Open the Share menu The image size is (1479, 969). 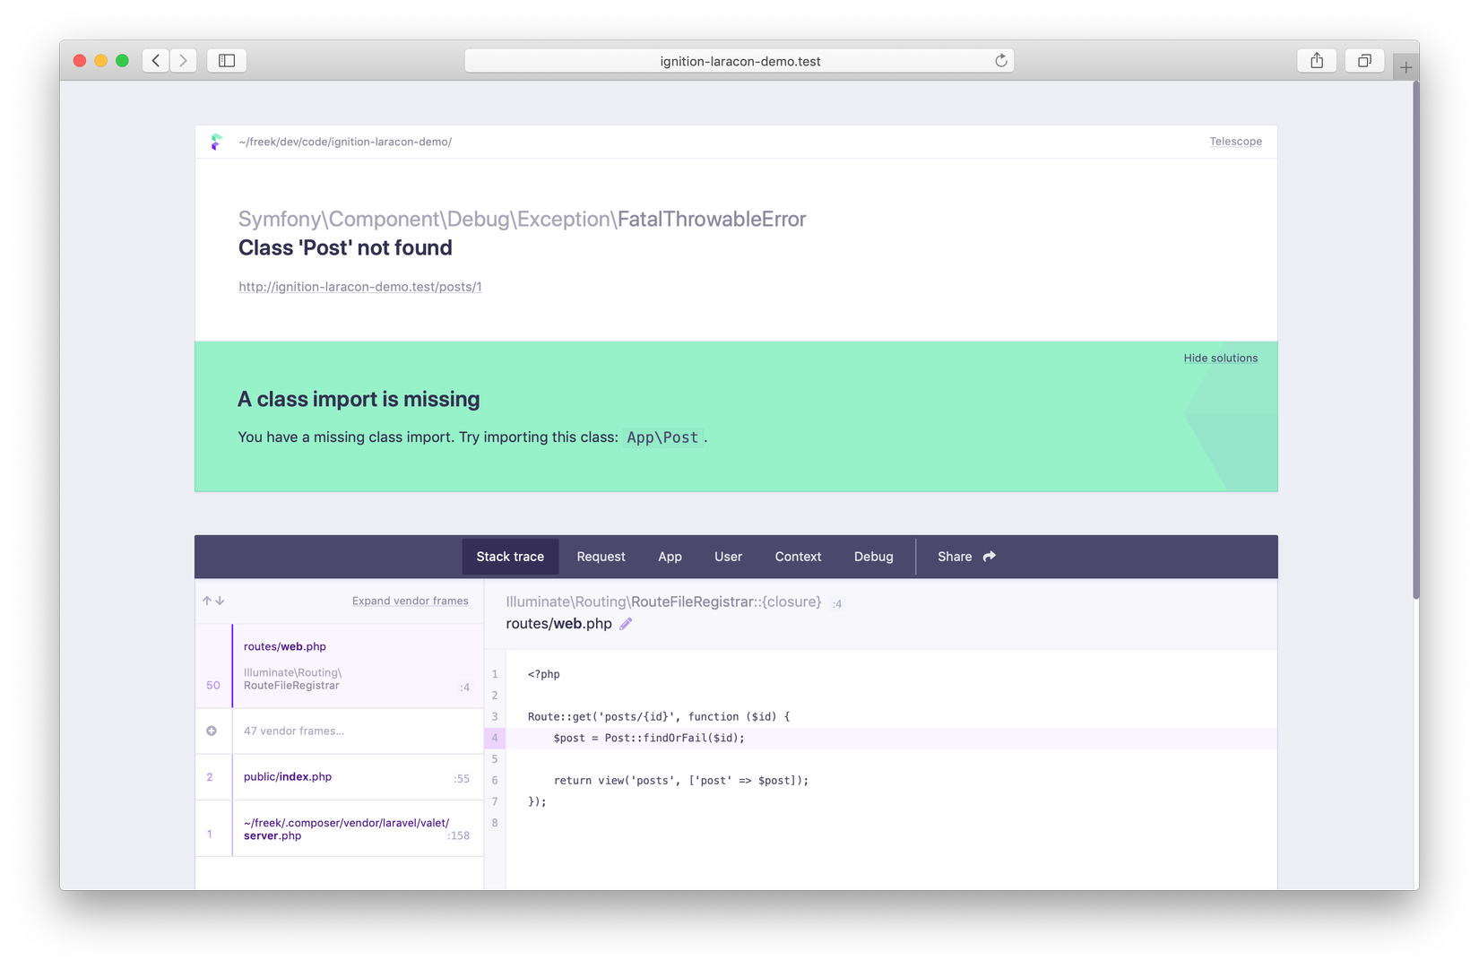point(966,557)
